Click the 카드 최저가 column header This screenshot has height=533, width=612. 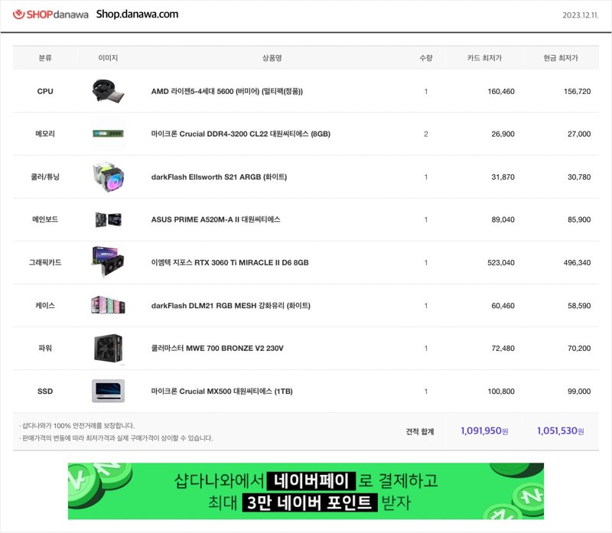(x=484, y=58)
